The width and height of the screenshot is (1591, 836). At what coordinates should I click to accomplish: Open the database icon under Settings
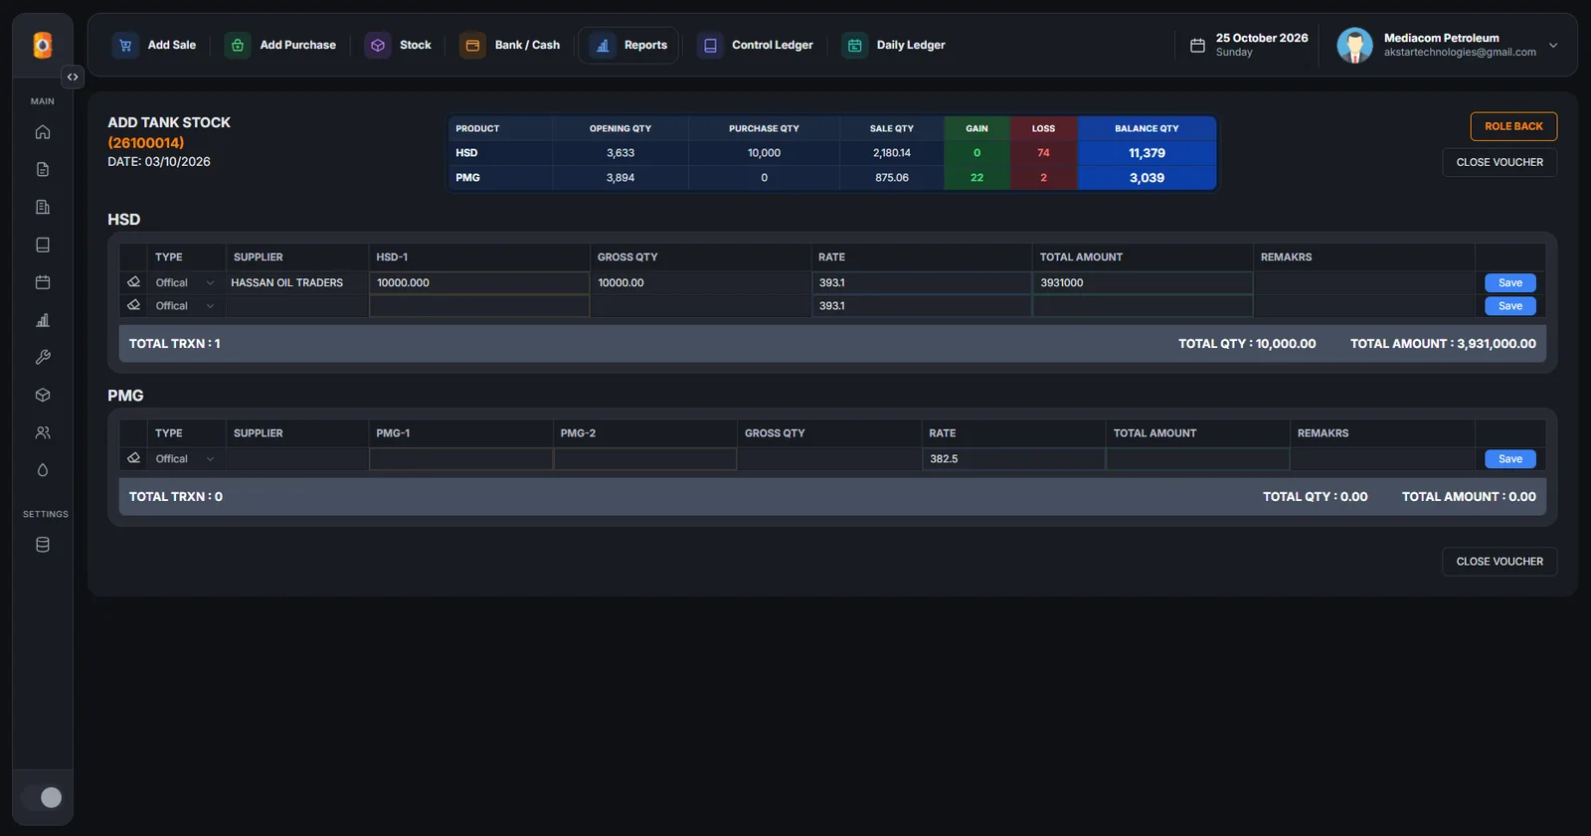pyautogui.click(x=43, y=545)
